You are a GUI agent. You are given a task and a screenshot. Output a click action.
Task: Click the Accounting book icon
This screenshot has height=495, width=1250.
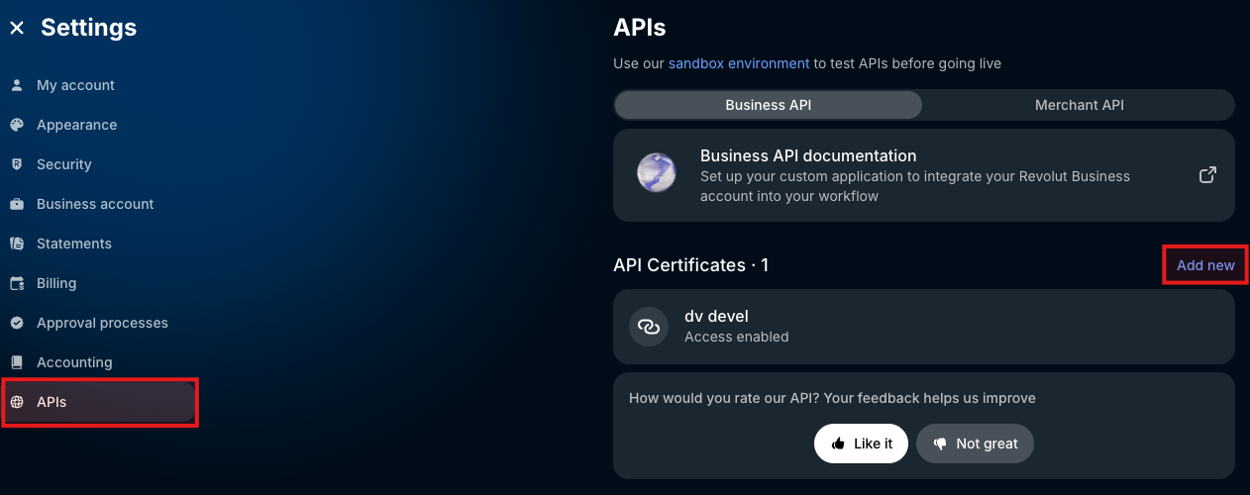click(x=17, y=362)
